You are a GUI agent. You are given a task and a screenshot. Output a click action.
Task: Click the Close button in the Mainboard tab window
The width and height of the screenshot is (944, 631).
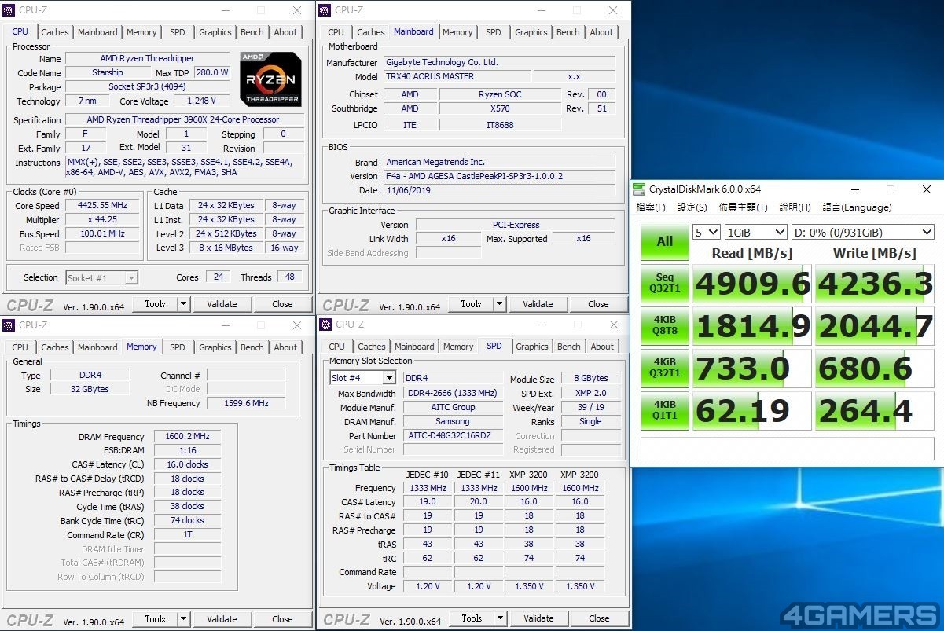pos(598,304)
